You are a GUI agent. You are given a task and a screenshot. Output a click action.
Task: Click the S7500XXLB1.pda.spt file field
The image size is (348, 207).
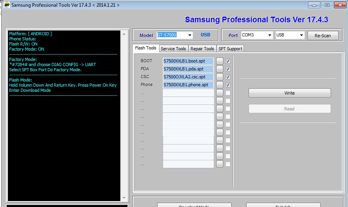(x=188, y=69)
